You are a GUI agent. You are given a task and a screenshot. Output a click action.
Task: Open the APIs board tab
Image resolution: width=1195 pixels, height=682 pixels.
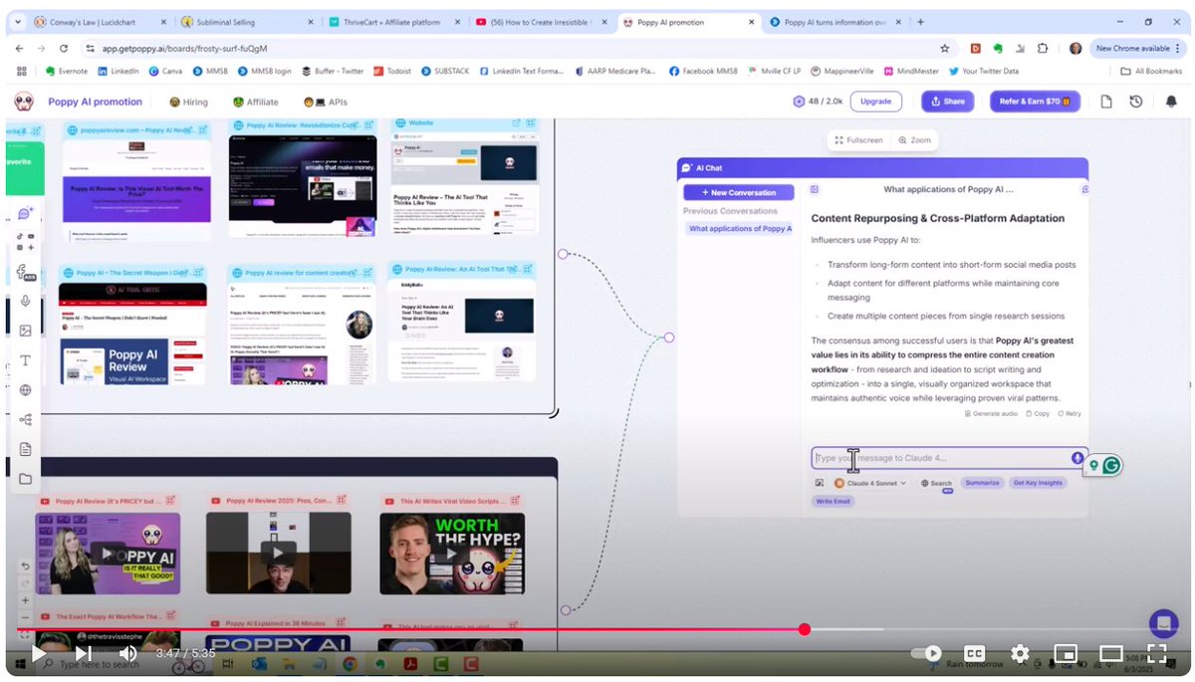(325, 102)
